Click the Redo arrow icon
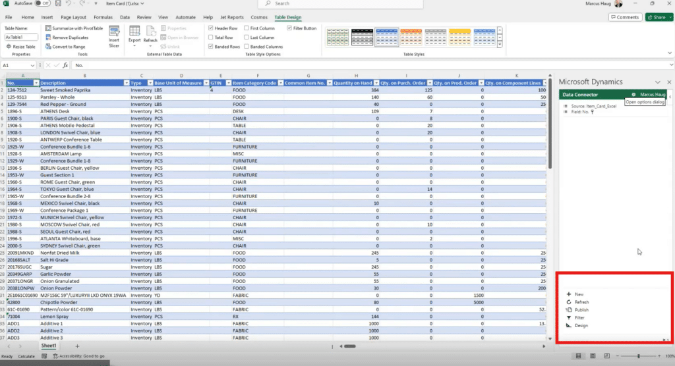675x366 pixels. click(82, 3)
